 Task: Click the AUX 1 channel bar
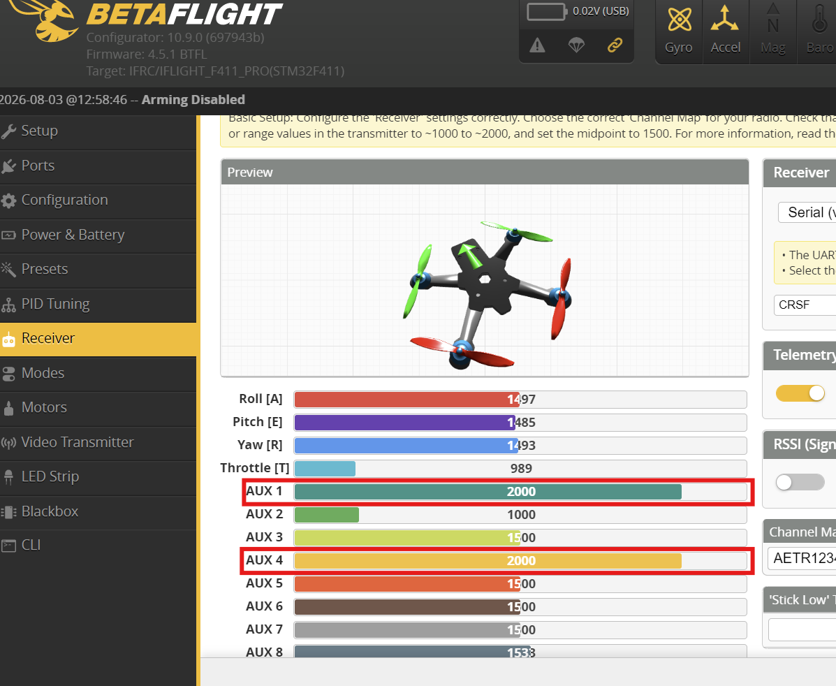[520, 492]
